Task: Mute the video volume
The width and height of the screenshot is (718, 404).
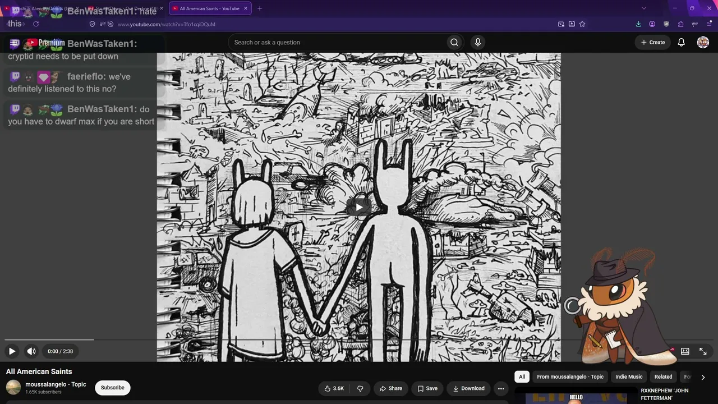Action: click(31, 351)
